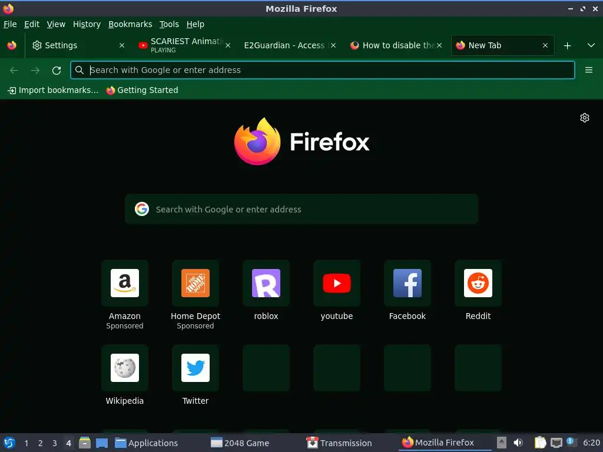Screen dimensions: 603x452
Task: Close the How to disable tab
Action: point(439,45)
